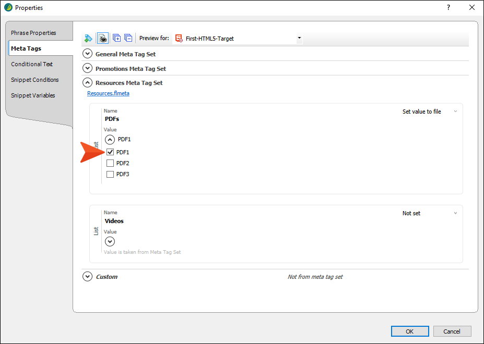Expand the General Meta Tag Set
Screen dimensions: 484x344
tap(88, 54)
